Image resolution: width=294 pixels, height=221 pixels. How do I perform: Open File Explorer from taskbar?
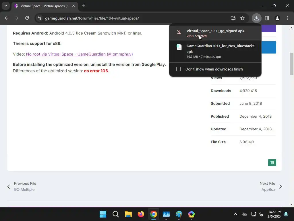pos(128,214)
